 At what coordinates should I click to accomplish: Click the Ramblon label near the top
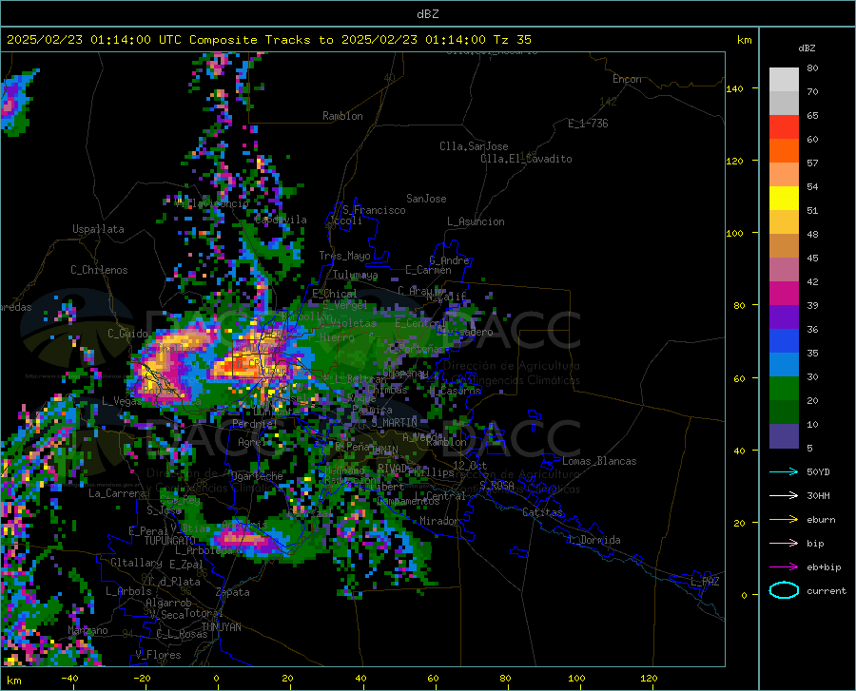point(342,116)
